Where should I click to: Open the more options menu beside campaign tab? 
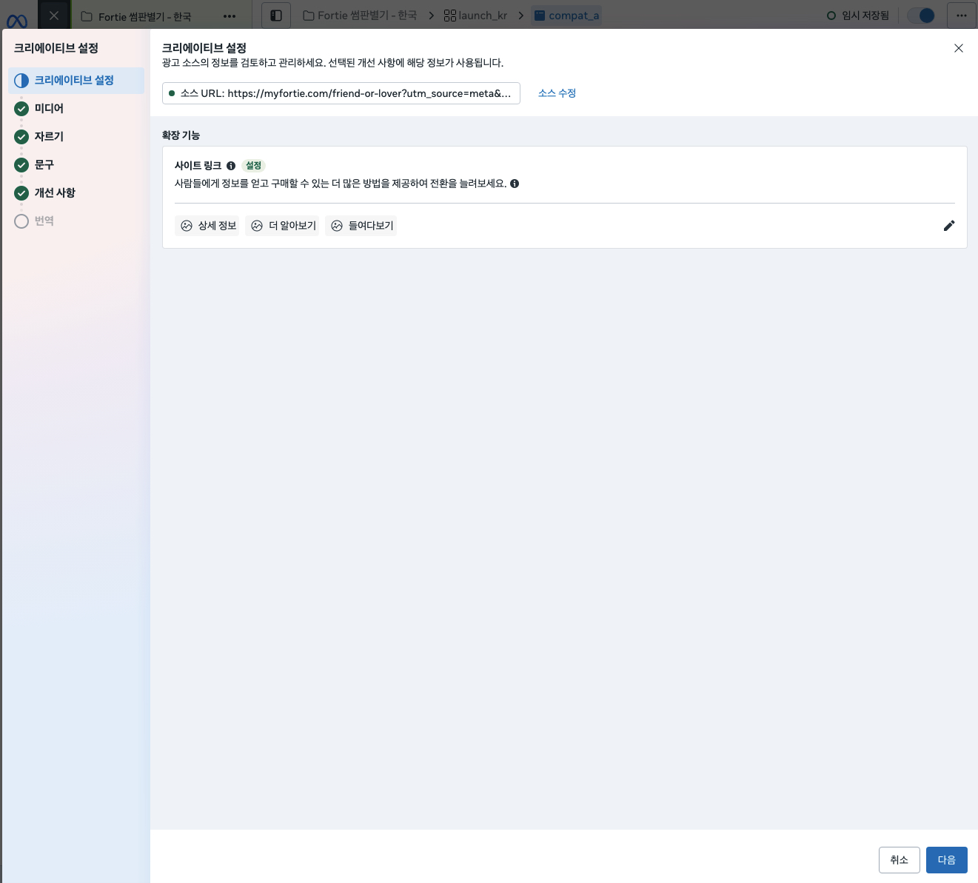click(x=230, y=16)
